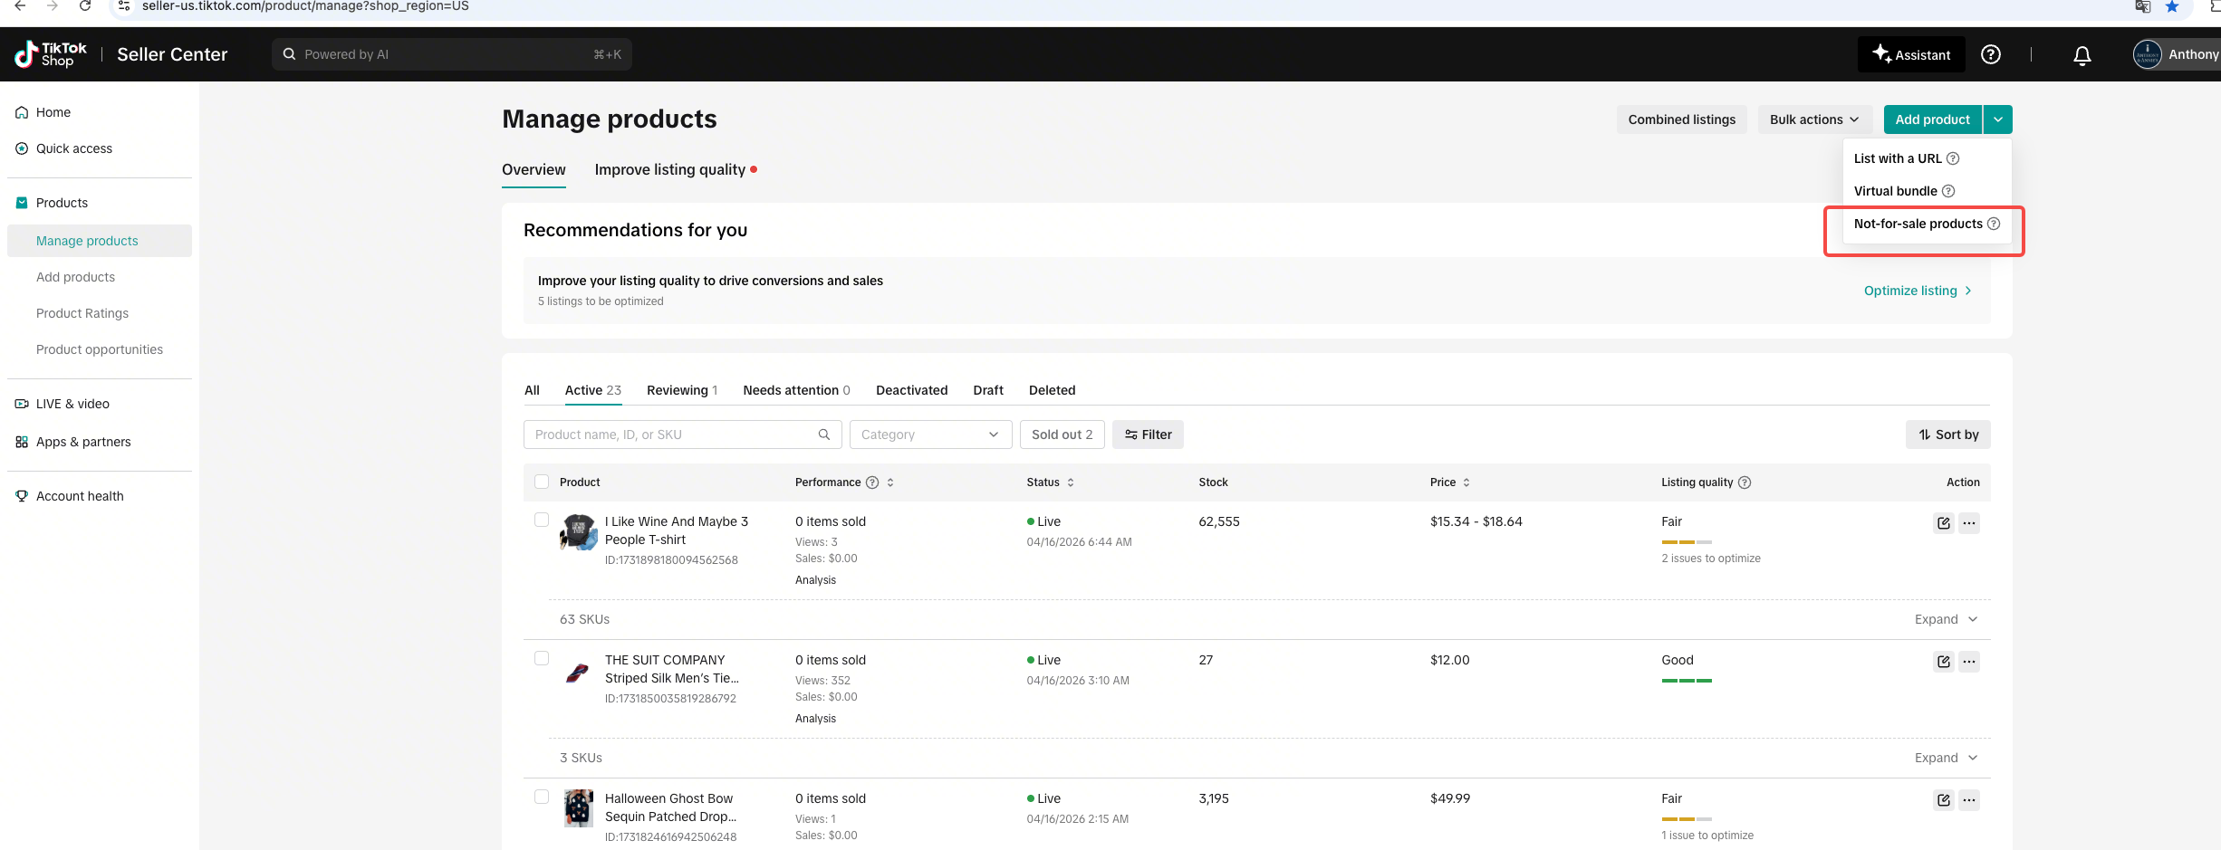Open the help question mark icon

1991,54
